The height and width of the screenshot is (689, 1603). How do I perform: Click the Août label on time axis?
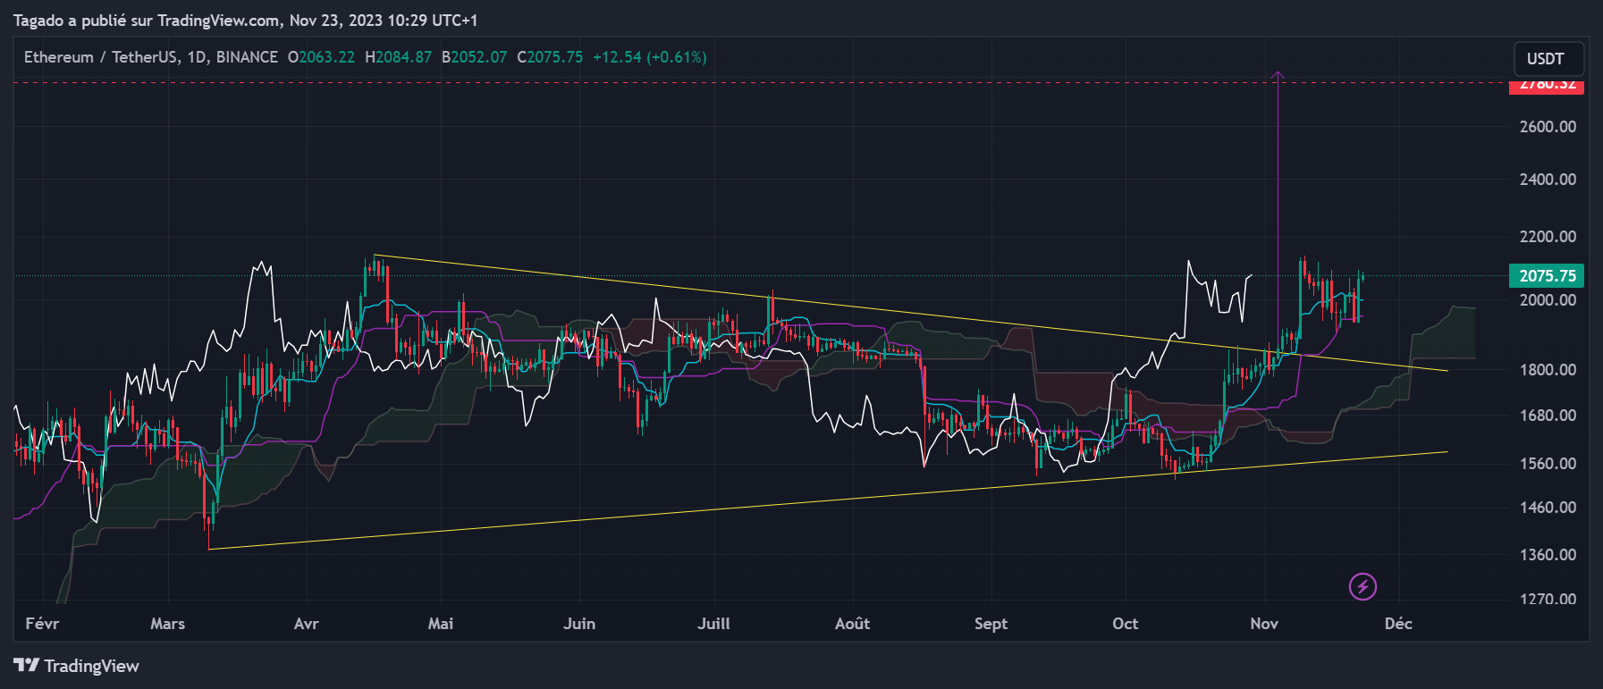(x=852, y=624)
